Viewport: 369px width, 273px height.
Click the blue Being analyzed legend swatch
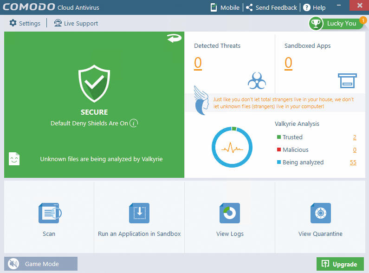click(279, 162)
